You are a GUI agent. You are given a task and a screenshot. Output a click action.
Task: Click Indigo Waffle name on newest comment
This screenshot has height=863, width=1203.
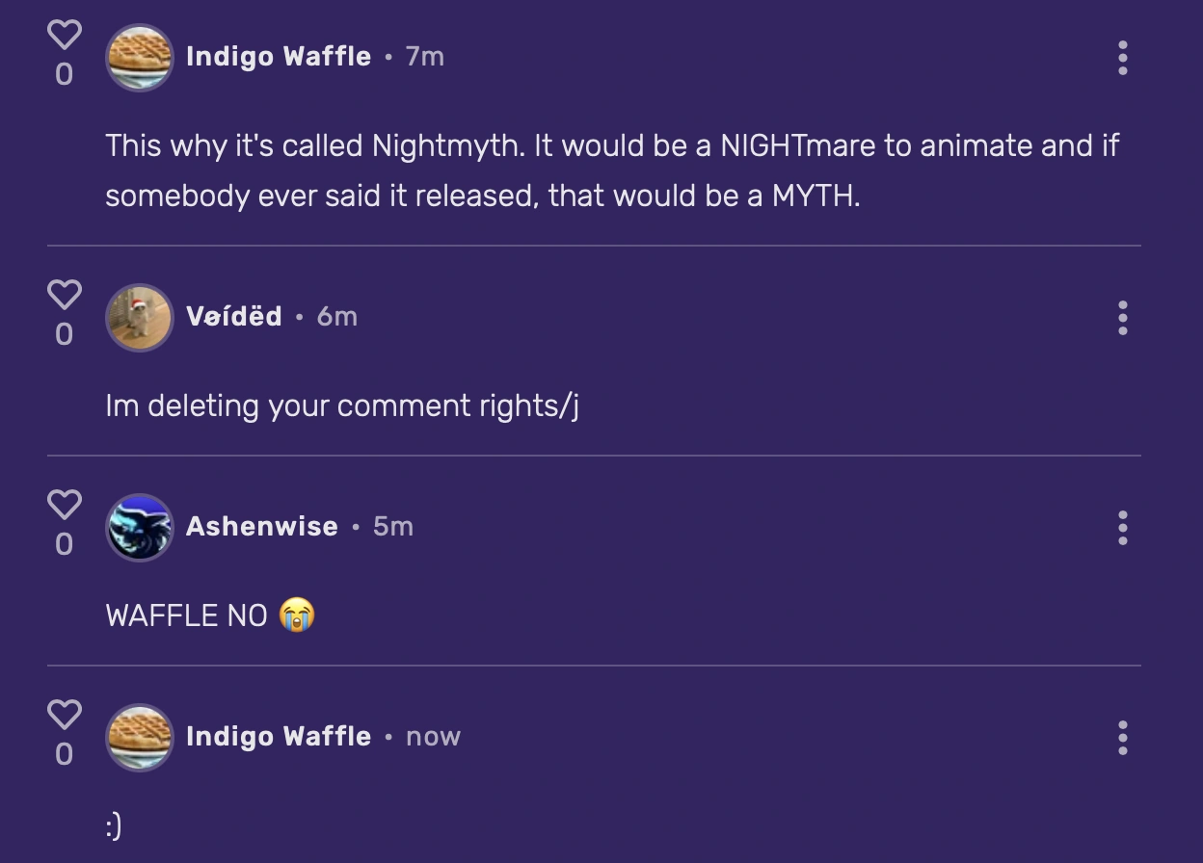279,737
